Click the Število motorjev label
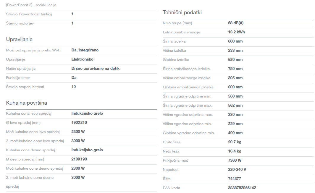The height and width of the screenshot is (193, 315). pos(20,23)
